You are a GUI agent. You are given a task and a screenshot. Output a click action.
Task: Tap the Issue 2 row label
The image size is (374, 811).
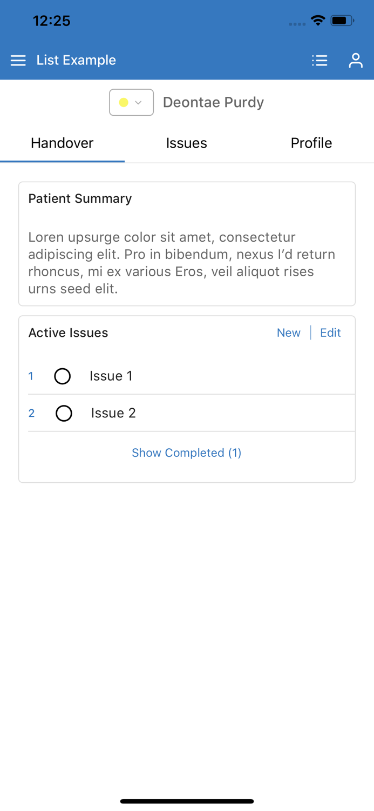click(x=113, y=414)
